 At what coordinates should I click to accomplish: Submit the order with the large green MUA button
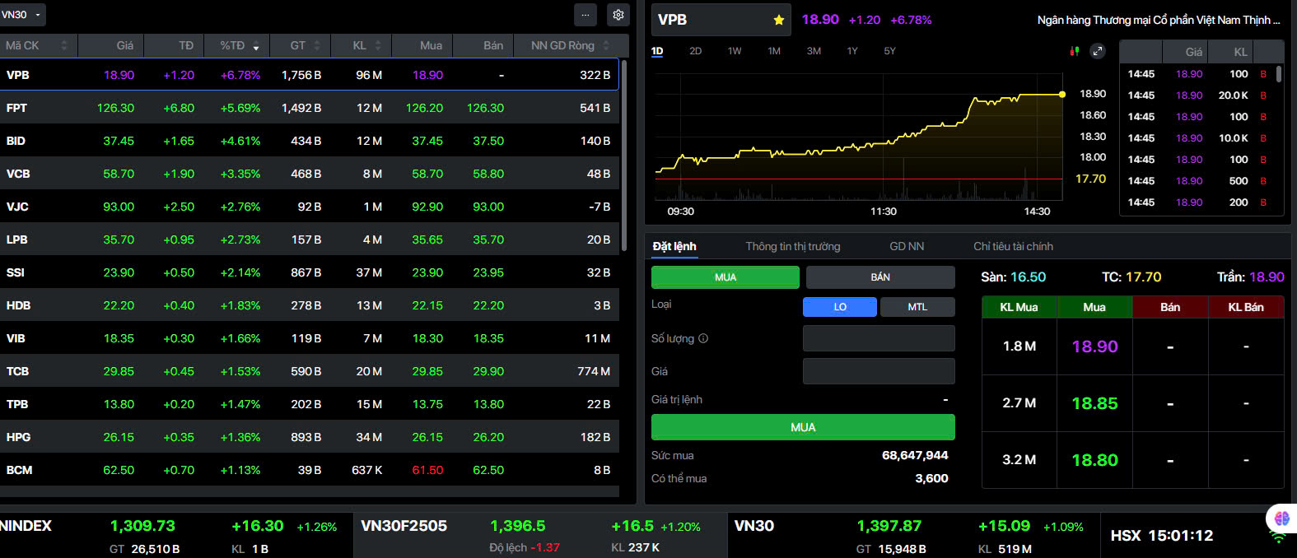click(803, 427)
